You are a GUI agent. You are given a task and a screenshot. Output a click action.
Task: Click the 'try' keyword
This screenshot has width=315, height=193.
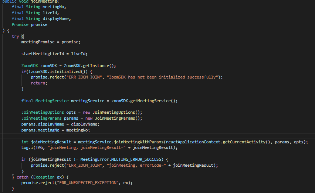(15, 36)
